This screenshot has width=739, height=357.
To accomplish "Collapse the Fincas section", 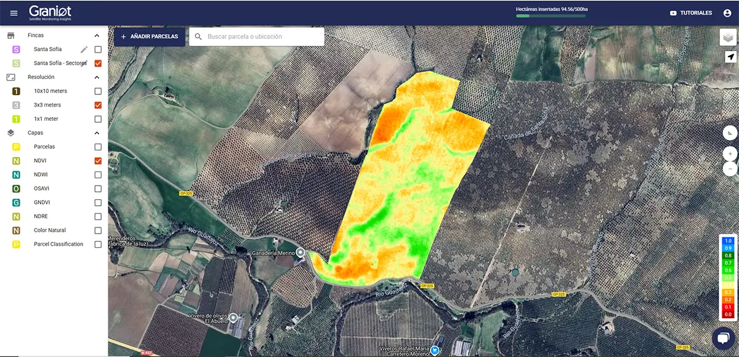I will 97,36.
